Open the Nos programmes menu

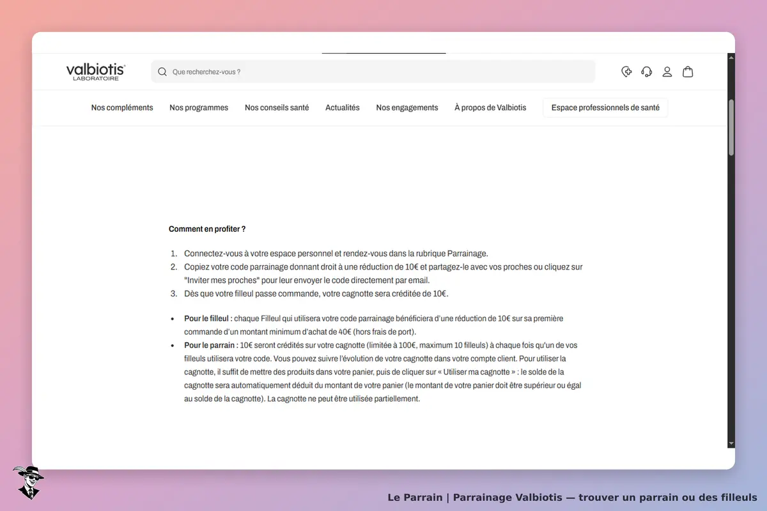coord(199,108)
